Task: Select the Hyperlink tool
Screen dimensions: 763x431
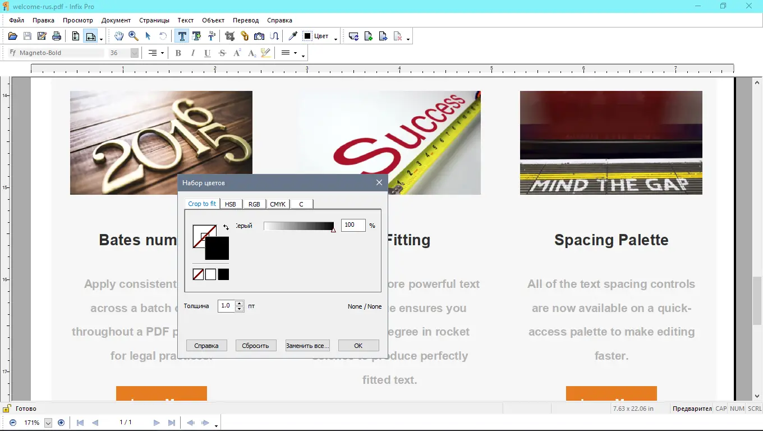Action: point(244,35)
